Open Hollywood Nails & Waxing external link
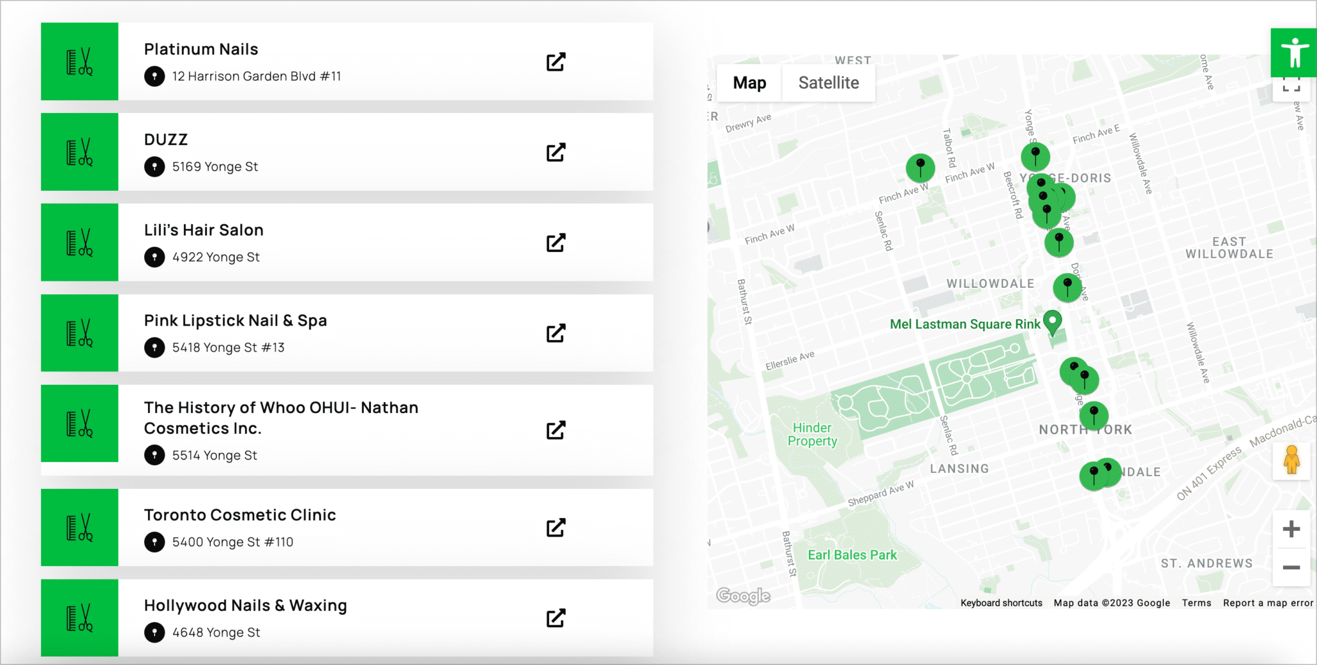The image size is (1317, 665). click(556, 617)
